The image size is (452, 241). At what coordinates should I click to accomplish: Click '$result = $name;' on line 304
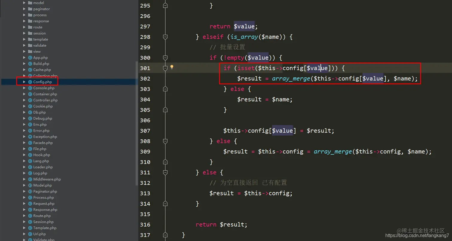pyautogui.click(x=265, y=100)
